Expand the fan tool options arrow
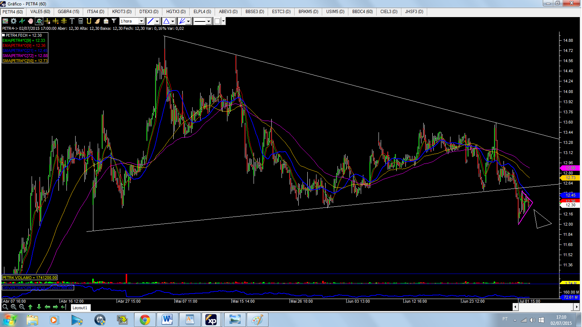Screen dimensions: 582x327 [x=189, y=21]
